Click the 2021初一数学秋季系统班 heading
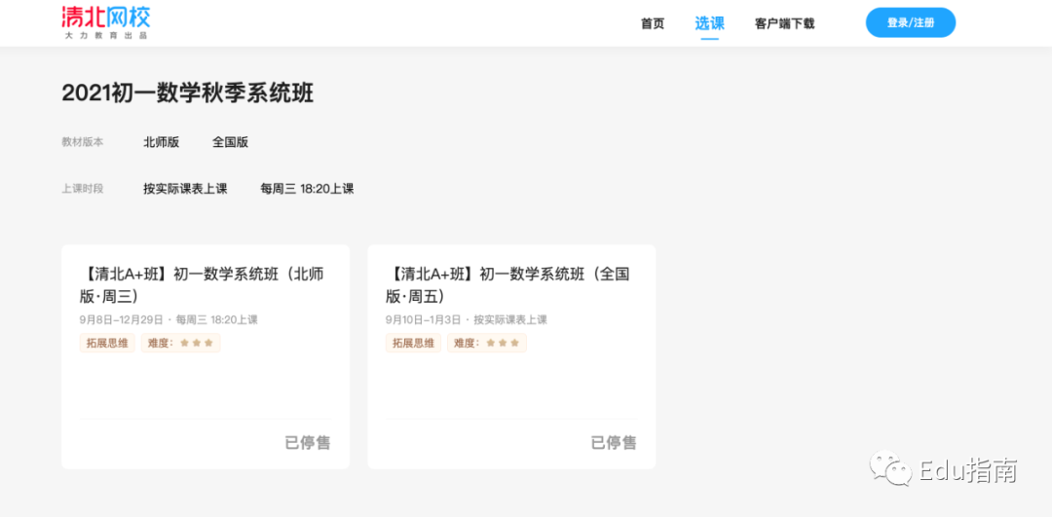This screenshot has height=517, width=1052. tap(188, 93)
